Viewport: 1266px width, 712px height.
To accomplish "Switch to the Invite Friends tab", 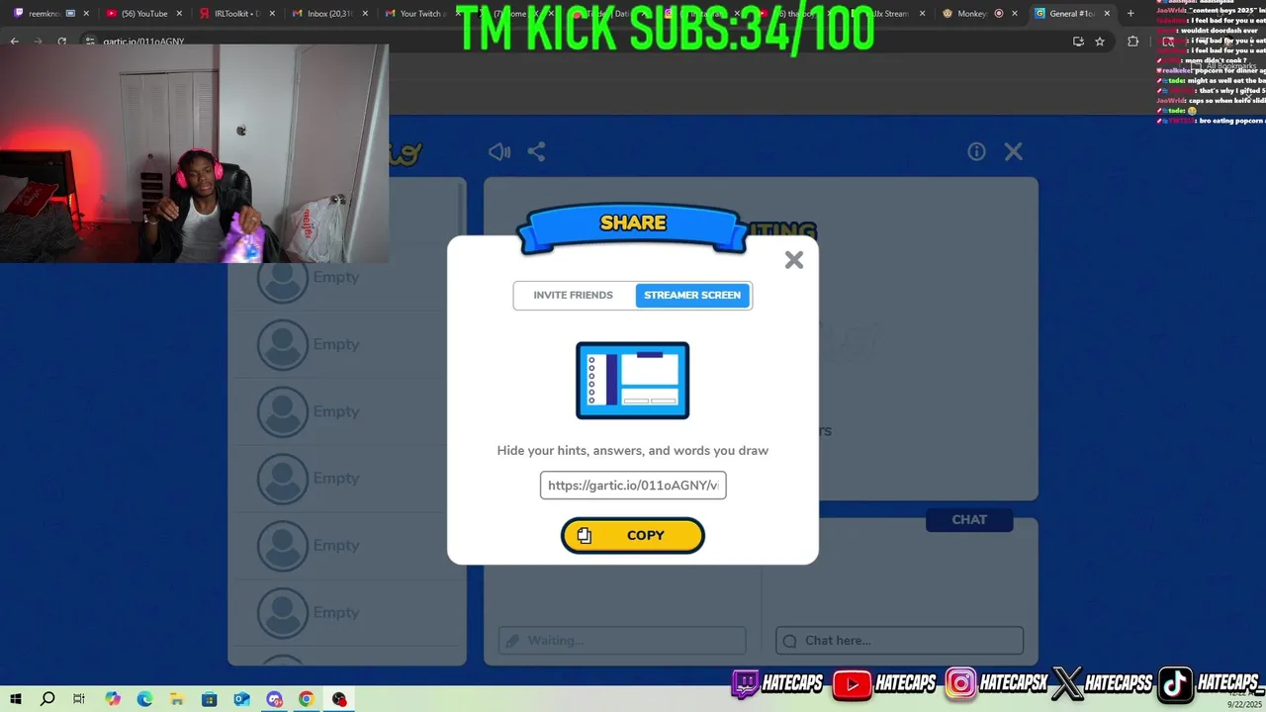I will [x=574, y=295].
